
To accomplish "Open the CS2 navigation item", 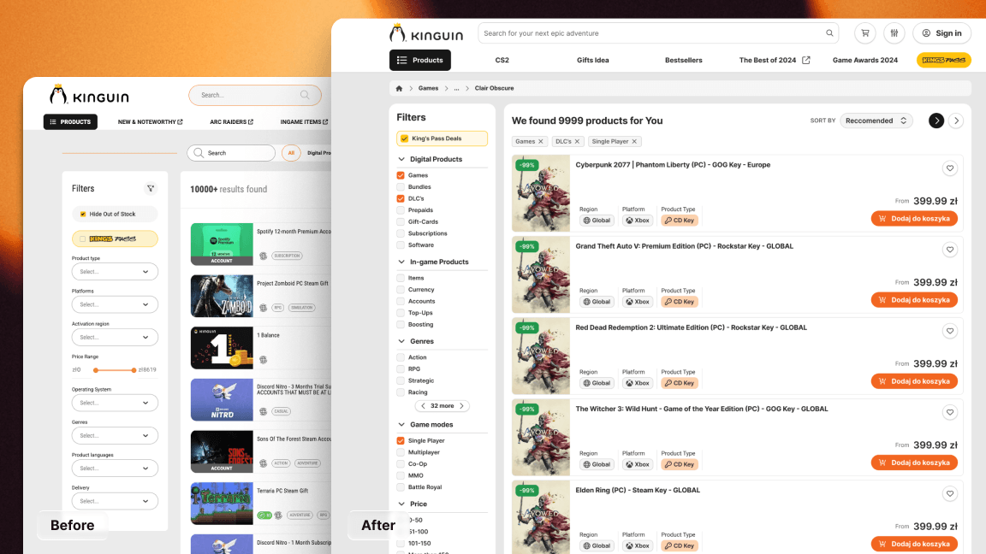I will point(502,60).
